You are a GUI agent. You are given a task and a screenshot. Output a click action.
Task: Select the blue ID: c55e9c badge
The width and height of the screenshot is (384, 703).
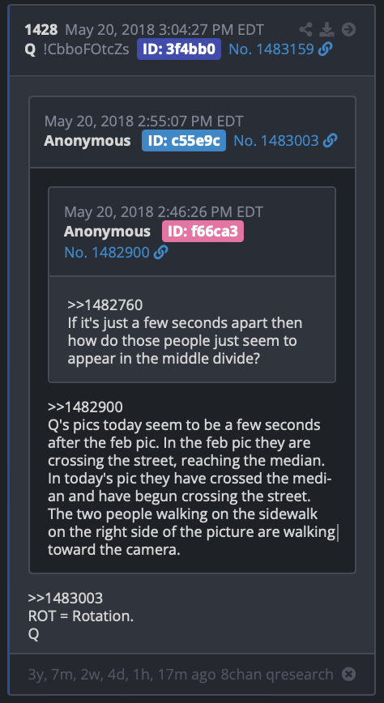pyautogui.click(x=184, y=141)
